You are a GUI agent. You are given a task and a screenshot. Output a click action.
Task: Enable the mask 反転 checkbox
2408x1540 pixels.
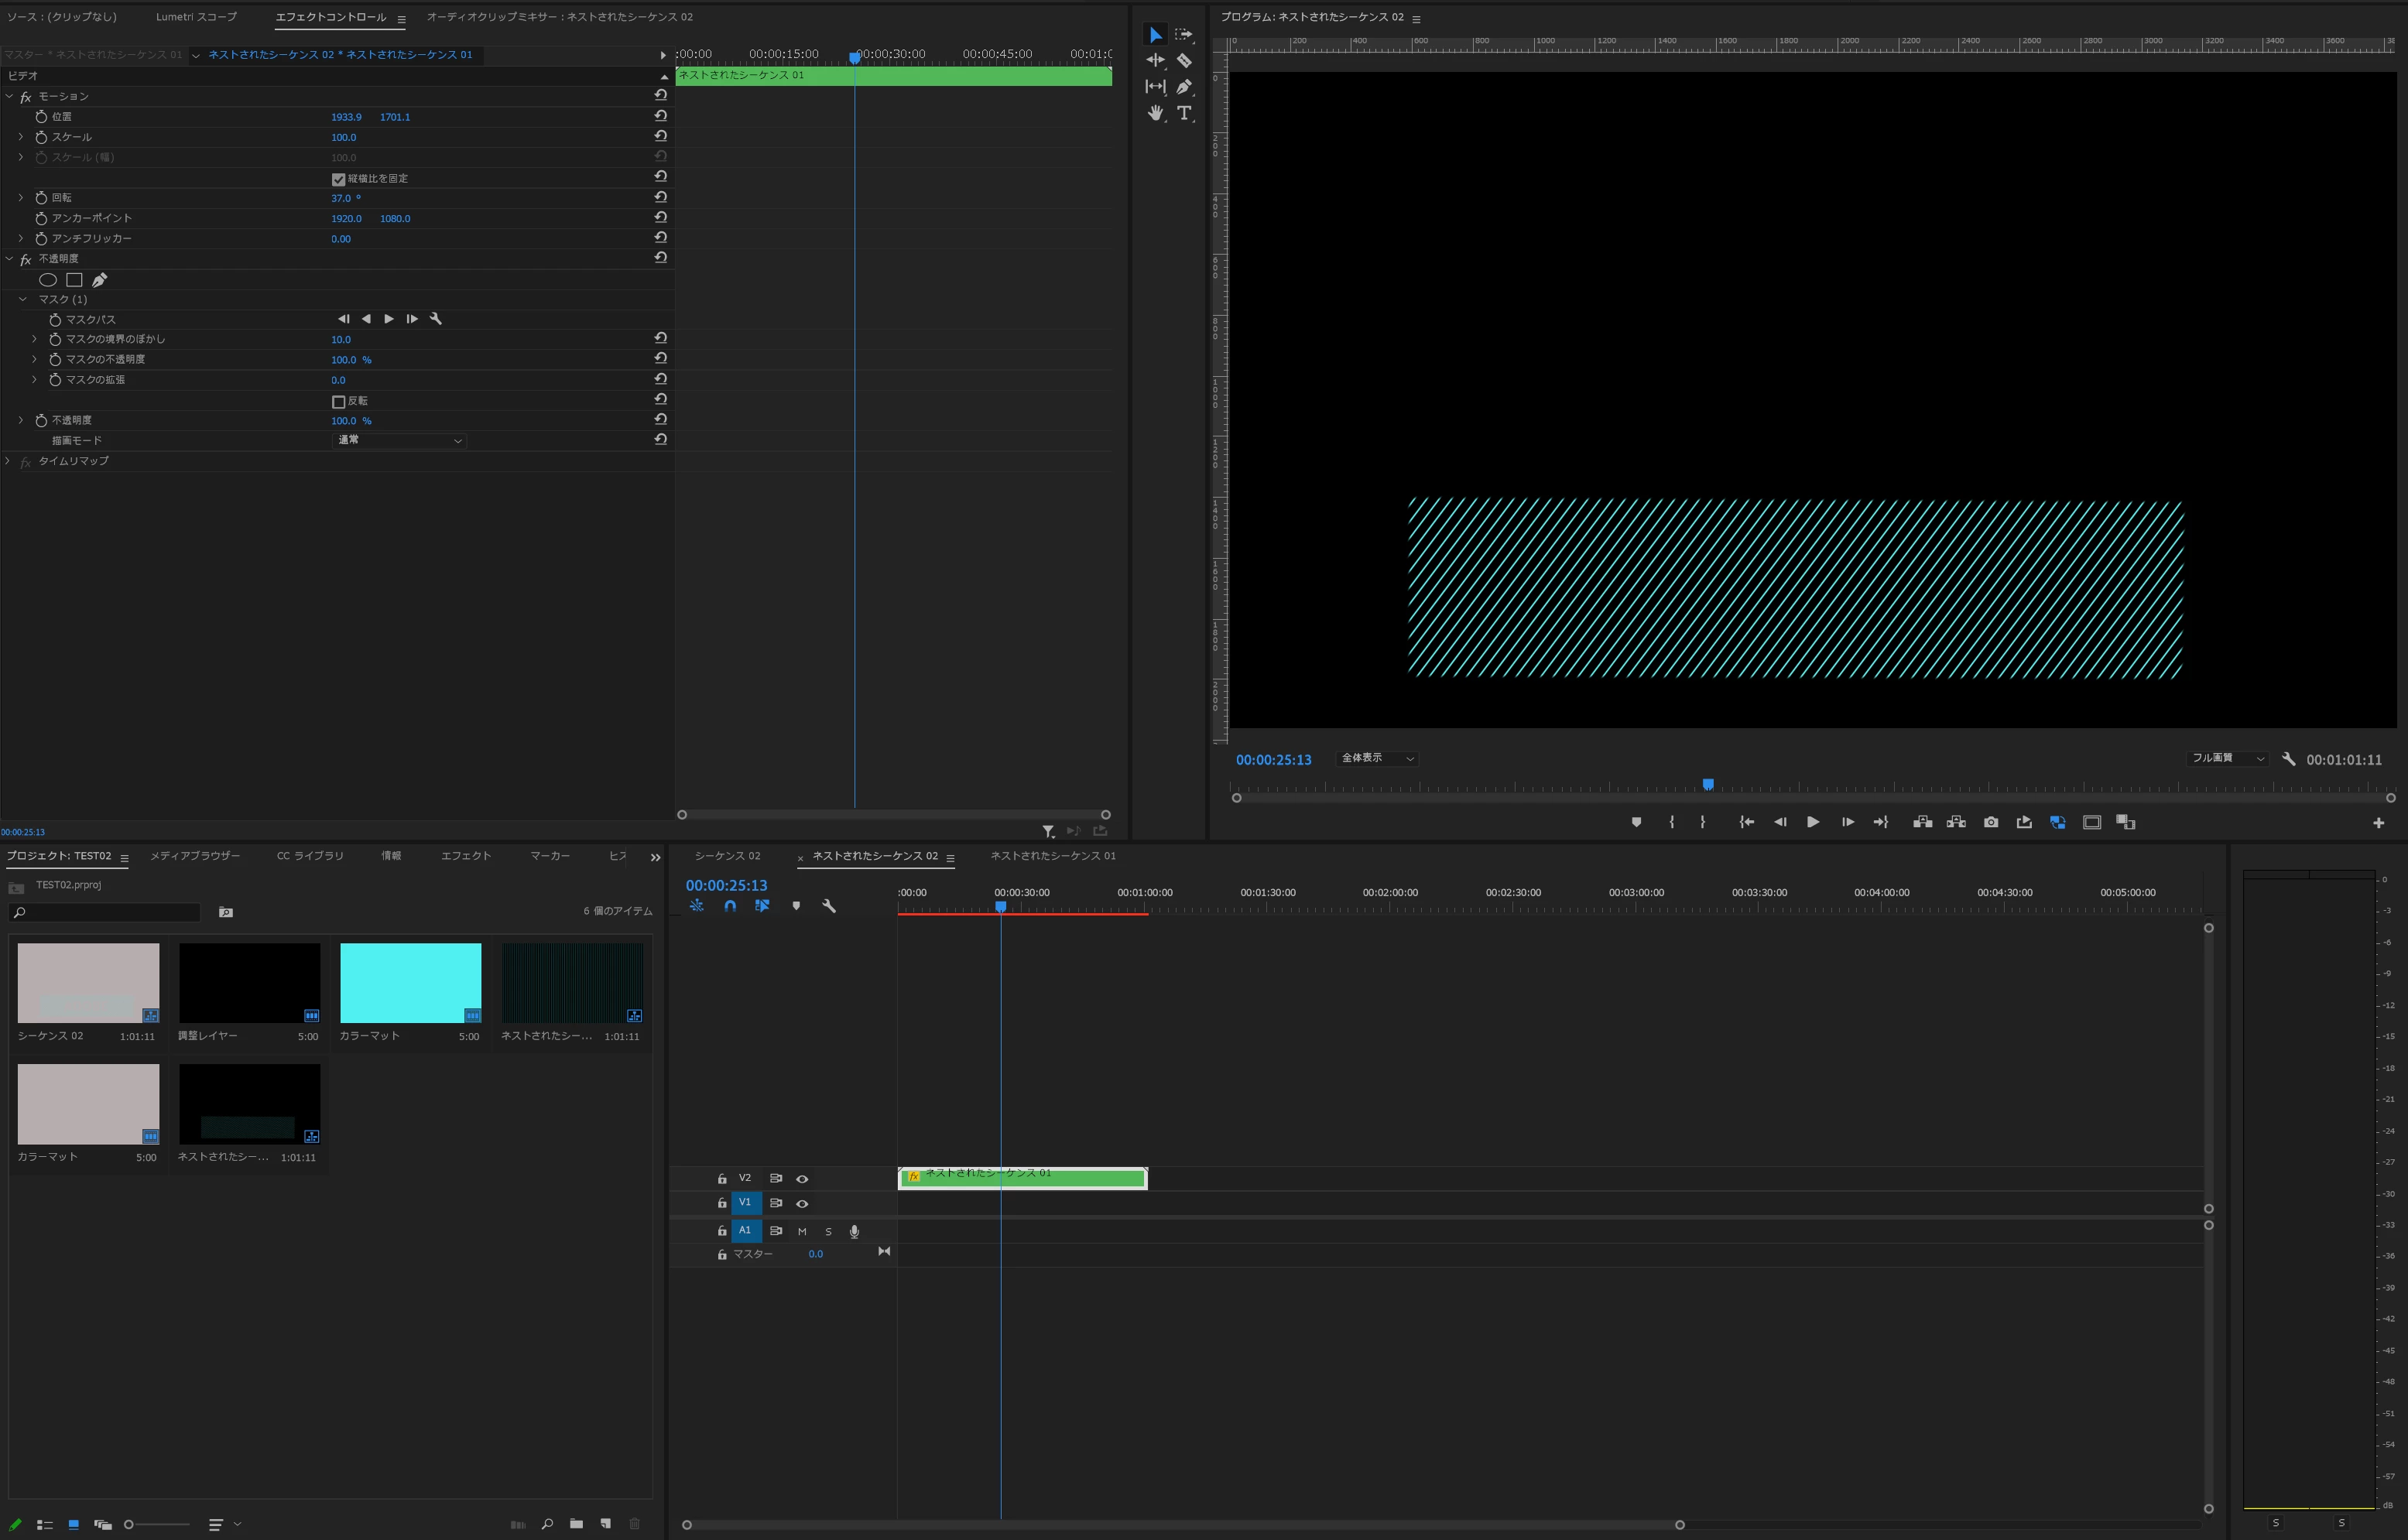point(338,401)
